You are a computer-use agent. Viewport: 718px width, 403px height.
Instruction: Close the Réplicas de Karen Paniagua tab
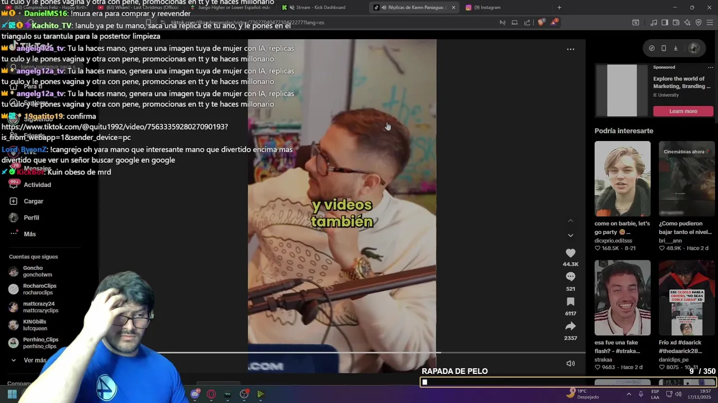click(x=453, y=7)
